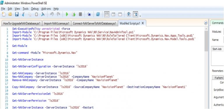Click Get-Module on line 6

(20, 46)
